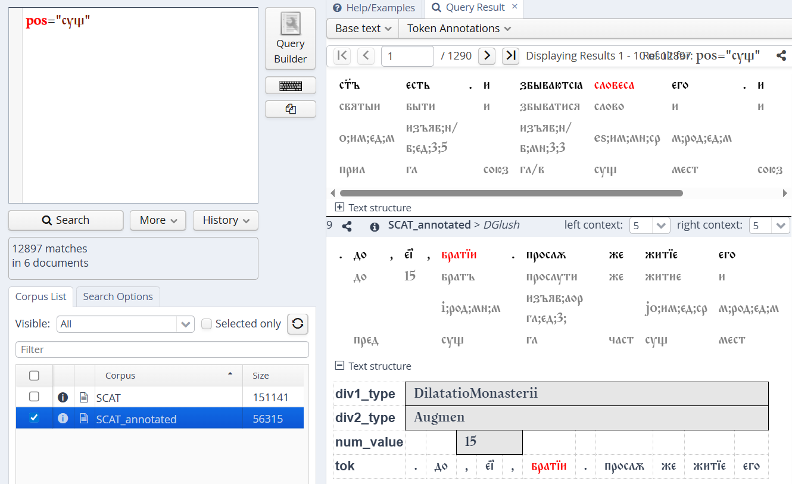The width and height of the screenshot is (792, 484).
Task: Switch to the Help/Examples tab
Action: 375,8
